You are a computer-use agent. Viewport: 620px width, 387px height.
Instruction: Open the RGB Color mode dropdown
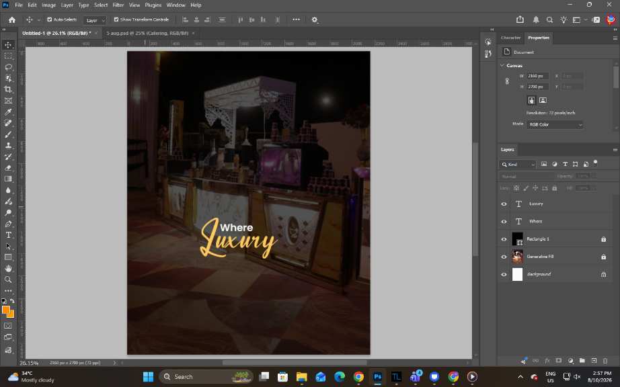click(x=555, y=125)
